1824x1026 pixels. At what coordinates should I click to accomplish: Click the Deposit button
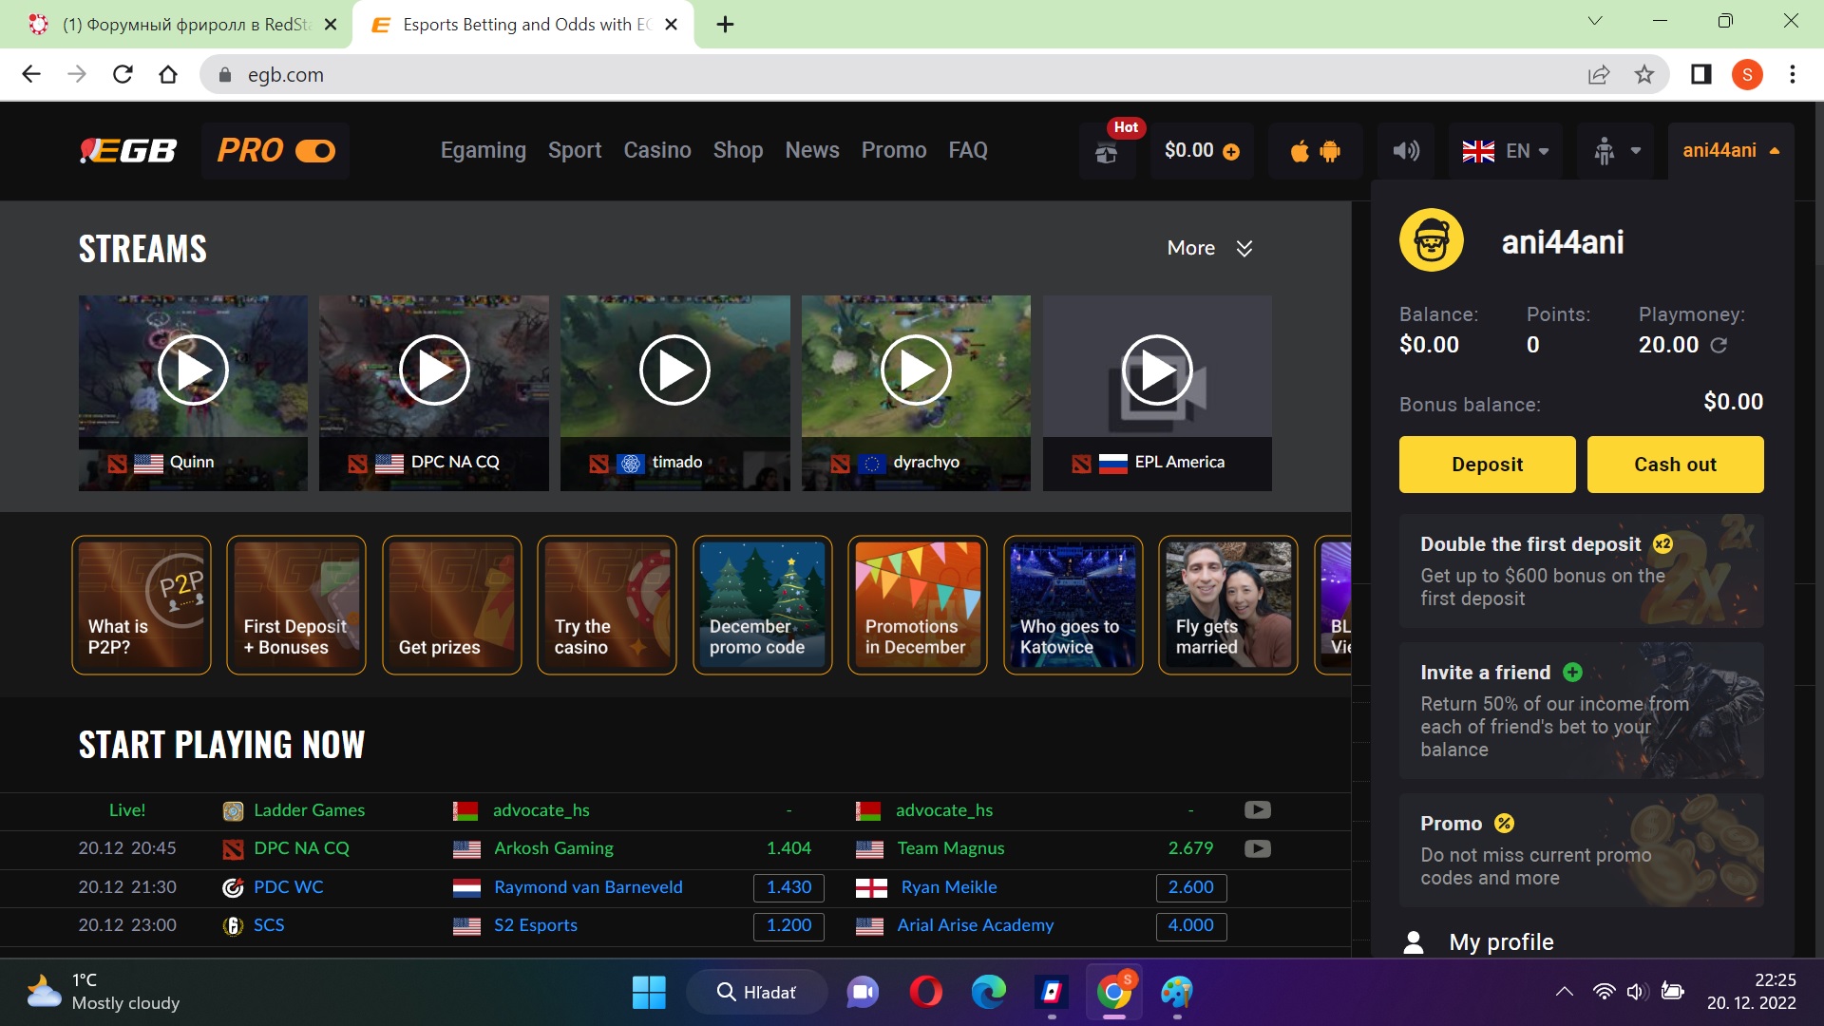(1487, 465)
